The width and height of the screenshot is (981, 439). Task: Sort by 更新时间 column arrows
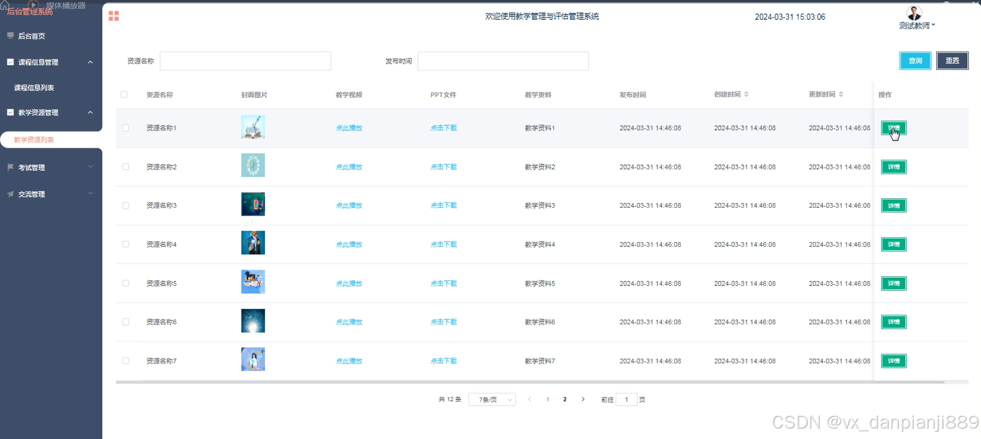(841, 94)
